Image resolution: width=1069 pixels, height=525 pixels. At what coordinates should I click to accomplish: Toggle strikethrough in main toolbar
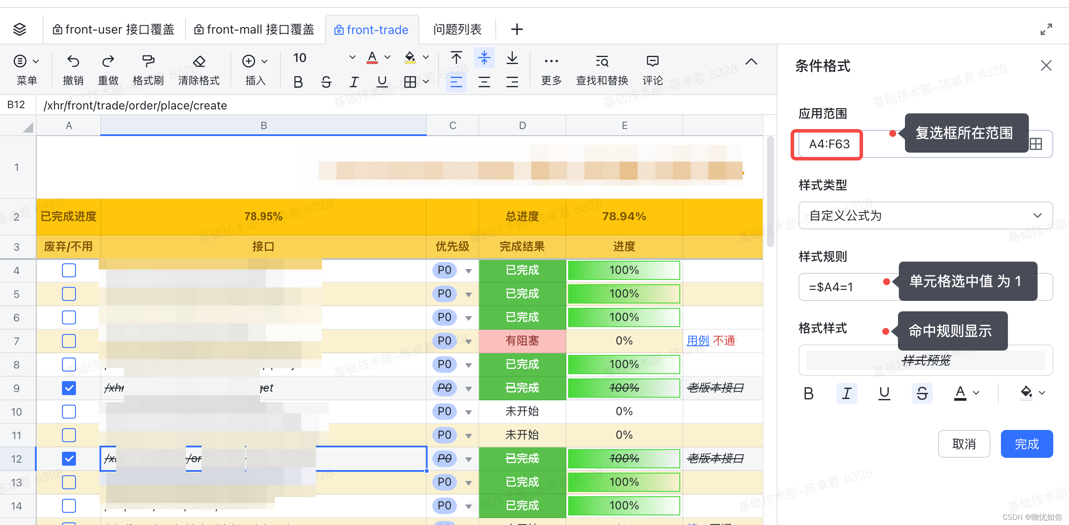[326, 82]
